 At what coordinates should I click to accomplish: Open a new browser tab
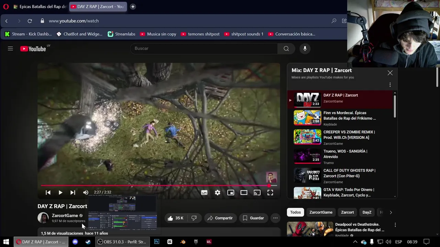(133, 7)
